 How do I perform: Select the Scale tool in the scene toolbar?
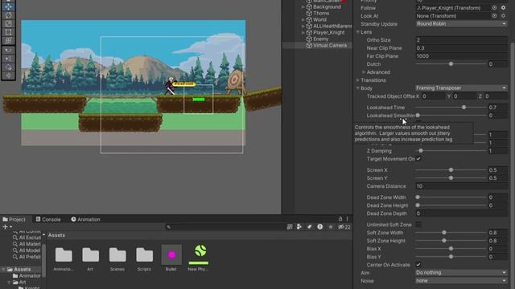[9, 24]
